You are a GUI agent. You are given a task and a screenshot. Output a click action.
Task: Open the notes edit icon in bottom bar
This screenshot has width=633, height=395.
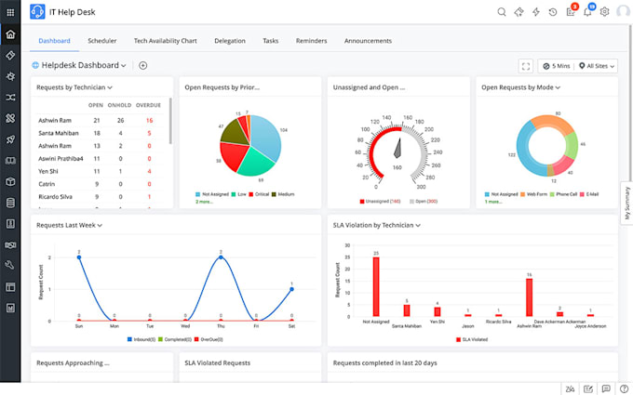(x=588, y=388)
